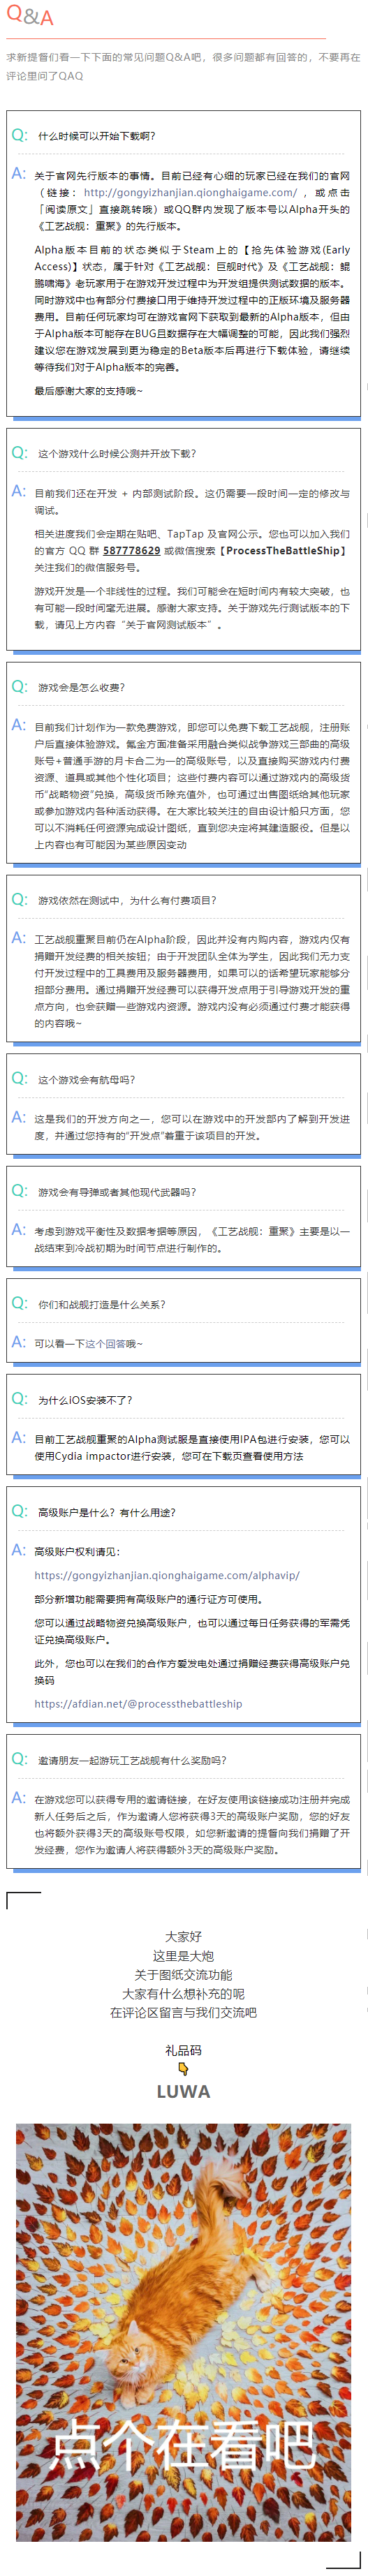Click QQ group number 587778629
Image resolution: width=368 pixels, height=2576 pixels.
[x=131, y=550]
